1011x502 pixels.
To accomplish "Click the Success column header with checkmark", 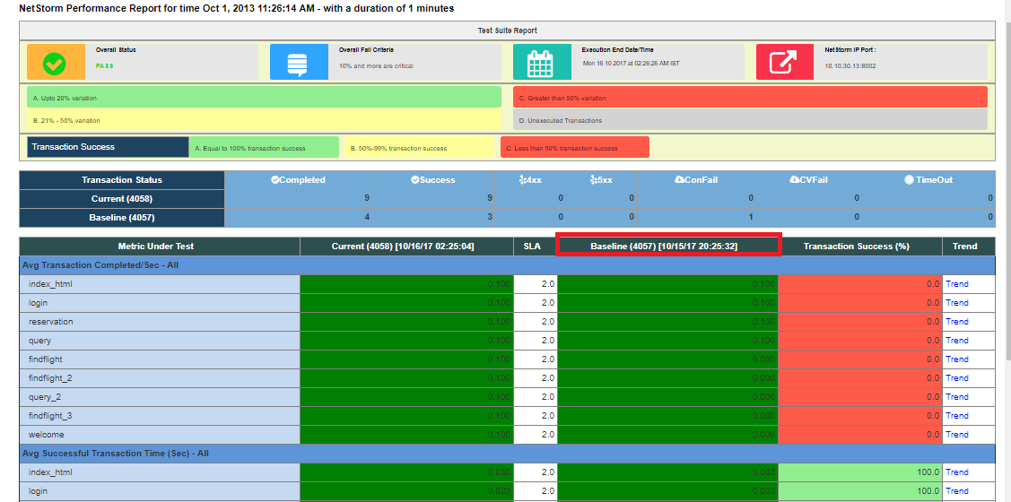I will pyautogui.click(x=433, y=180).
